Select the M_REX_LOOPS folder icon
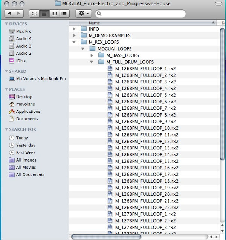Viewport: 226px width, 240px height. point(84,42)
